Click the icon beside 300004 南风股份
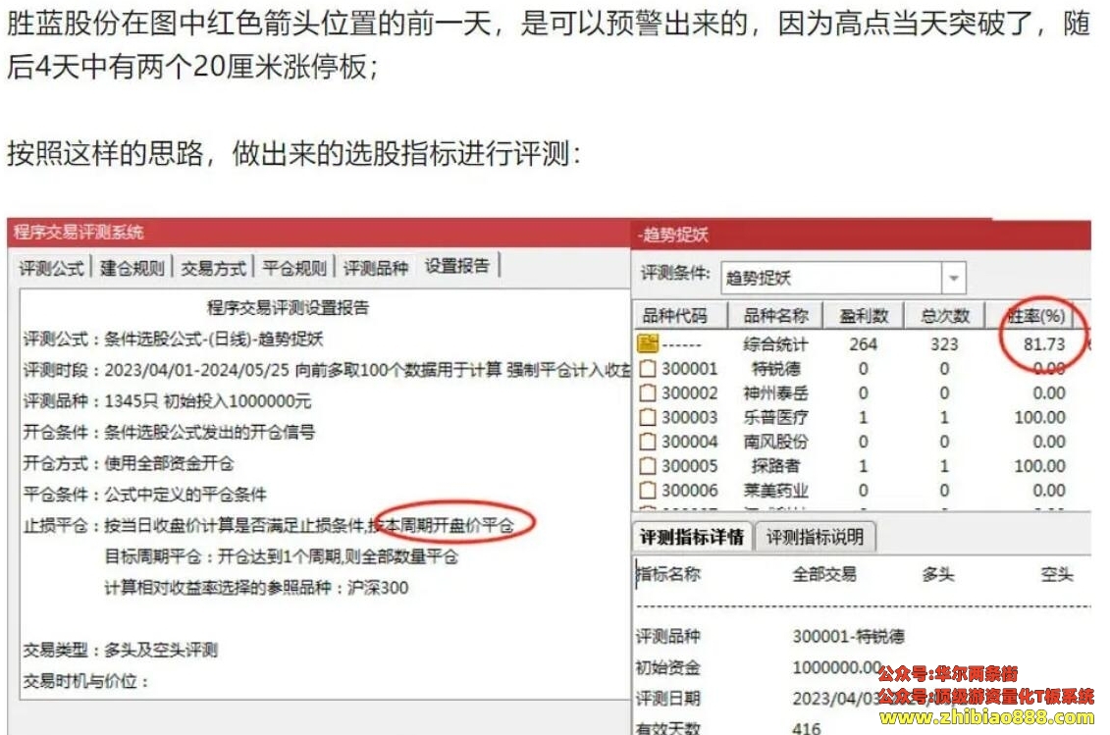Viewport: 1110px width, 735px height. (x=648, y=442)
